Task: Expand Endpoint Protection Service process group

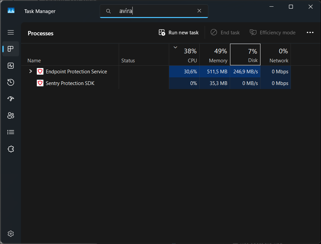Action: point(30,71)
